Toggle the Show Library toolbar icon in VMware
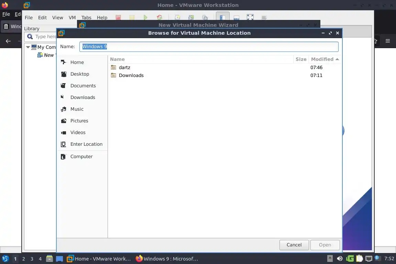Viewport: 396px width, 264px height. pyautogui.click(x=222, y=17)
